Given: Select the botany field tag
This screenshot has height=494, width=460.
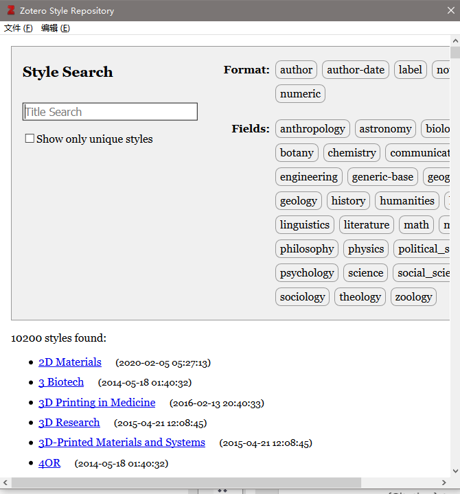Looking at the screenshot, I should pyautogui.click(x=297, y=152).
